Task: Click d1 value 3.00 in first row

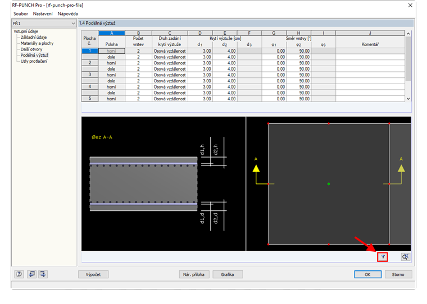Action: coord(200,51)
